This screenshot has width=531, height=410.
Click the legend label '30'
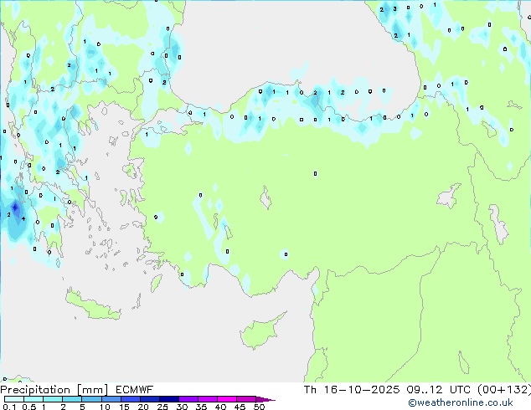point(182,407)
